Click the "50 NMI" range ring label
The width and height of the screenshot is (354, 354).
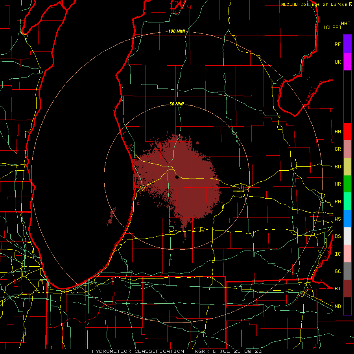(x=177, y=104)
